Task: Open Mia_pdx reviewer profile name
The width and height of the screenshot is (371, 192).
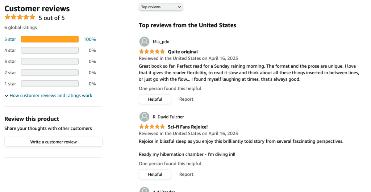Action: [161, 42]
